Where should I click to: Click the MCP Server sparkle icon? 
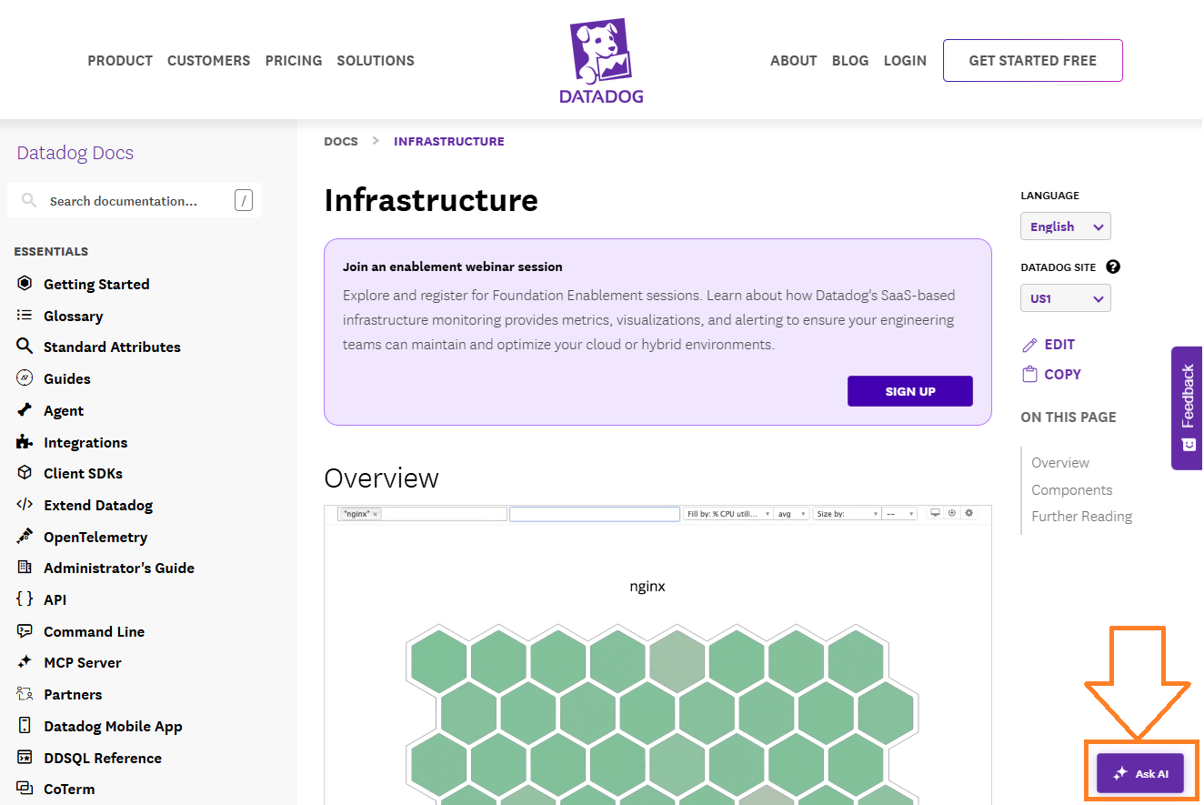pos(25,662)
